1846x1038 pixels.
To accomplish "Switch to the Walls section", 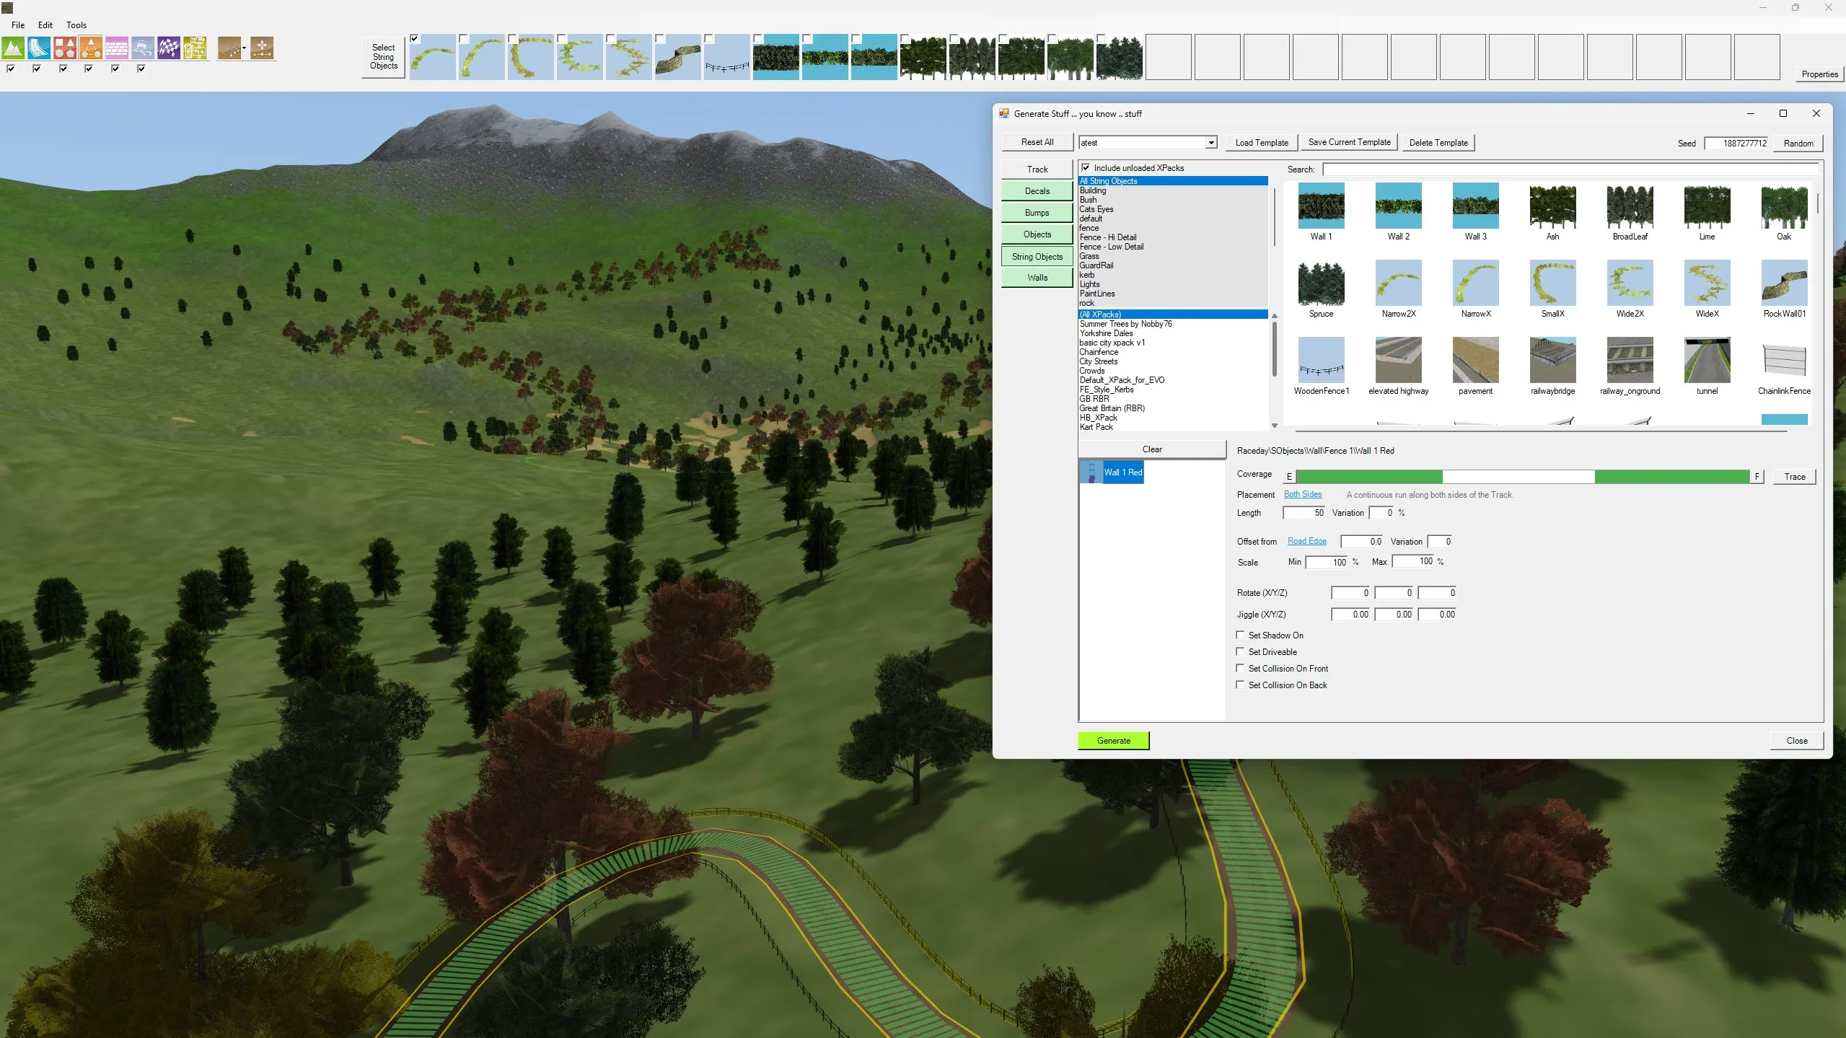I will (1037, 278).
